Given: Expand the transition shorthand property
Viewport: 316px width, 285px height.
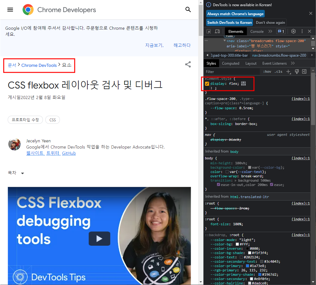Looking at the screenshot, I should click(x=235, y=180).
